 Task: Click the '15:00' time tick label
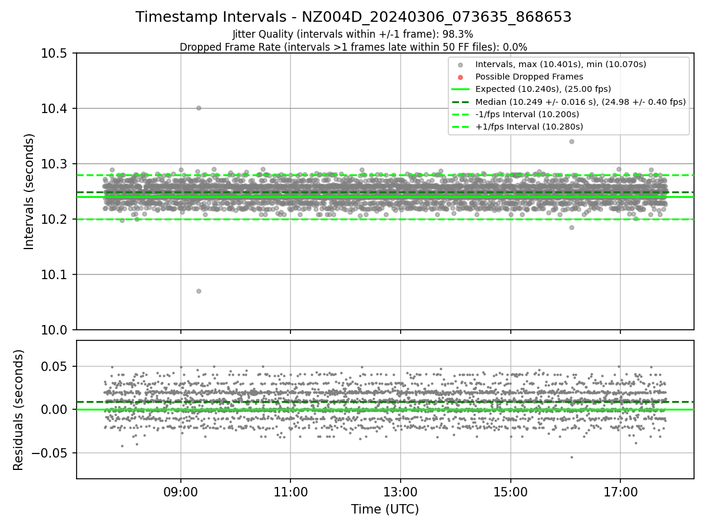[510, 491]
